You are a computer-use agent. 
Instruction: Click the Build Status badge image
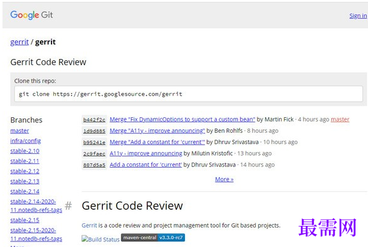pyautogui.click(x=101, y=239)
